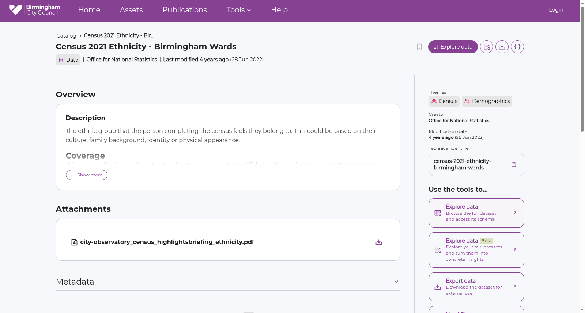Select the Census theme tag

click(444, 101)
